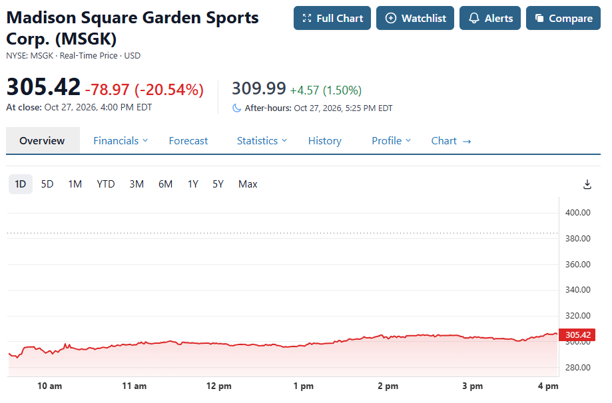Screen dimensions: 612x403
Task: Click the +4.57 (1.50%) after-hours change
Action: pos(326,90)
